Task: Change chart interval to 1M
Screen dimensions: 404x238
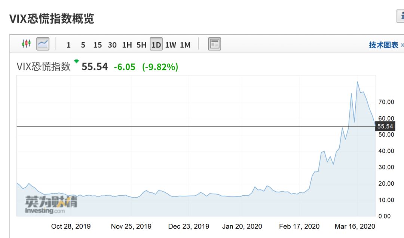Action: coord(185,45)
